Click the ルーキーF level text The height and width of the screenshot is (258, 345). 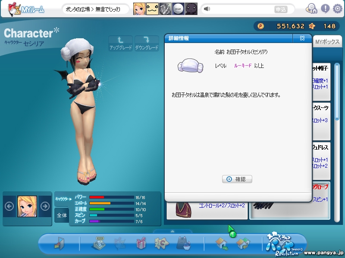[x=243, y=66]
